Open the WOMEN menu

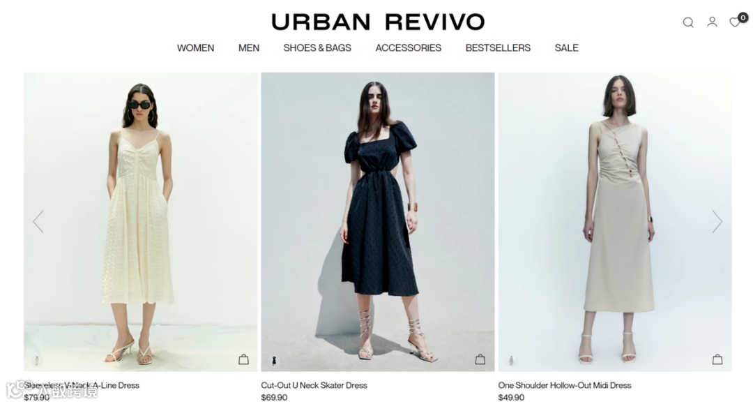click(195, 48)
